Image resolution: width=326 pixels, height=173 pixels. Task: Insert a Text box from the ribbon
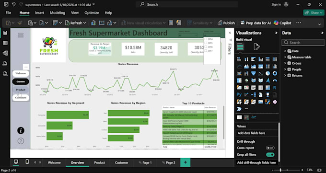point(102,23)
